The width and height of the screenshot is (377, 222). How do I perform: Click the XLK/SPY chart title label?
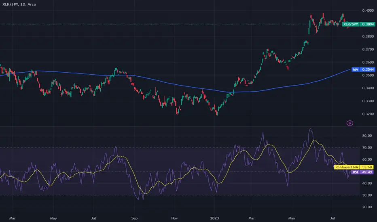tap(19, 4)
